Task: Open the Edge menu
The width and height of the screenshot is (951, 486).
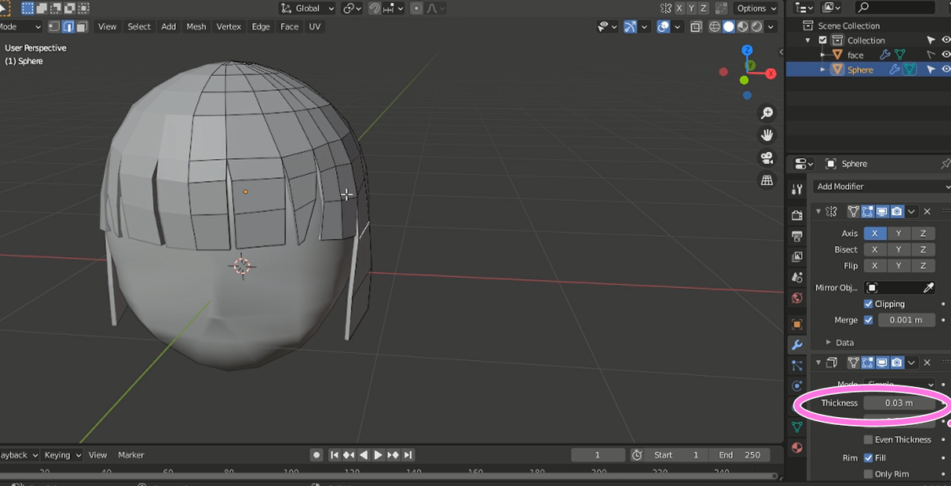Action: (x=261, y=26)
